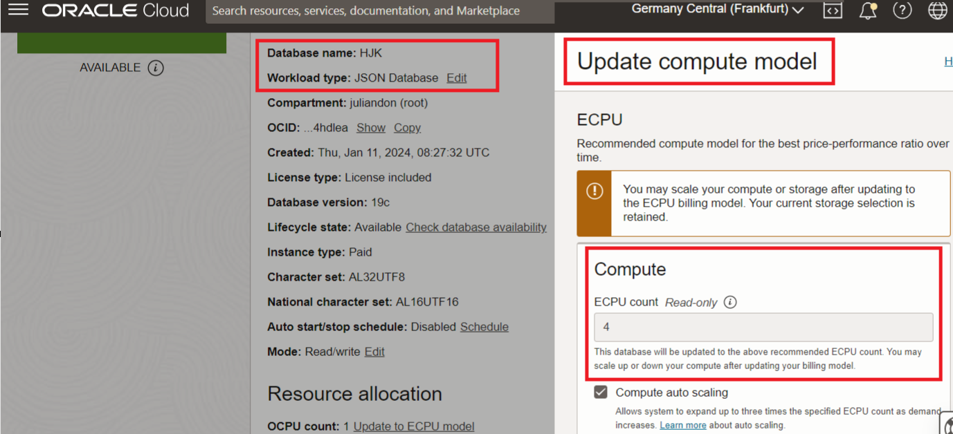Click the Oracle Cloud logo
This screenshot has width=953, height=434.
pos(116,10)
